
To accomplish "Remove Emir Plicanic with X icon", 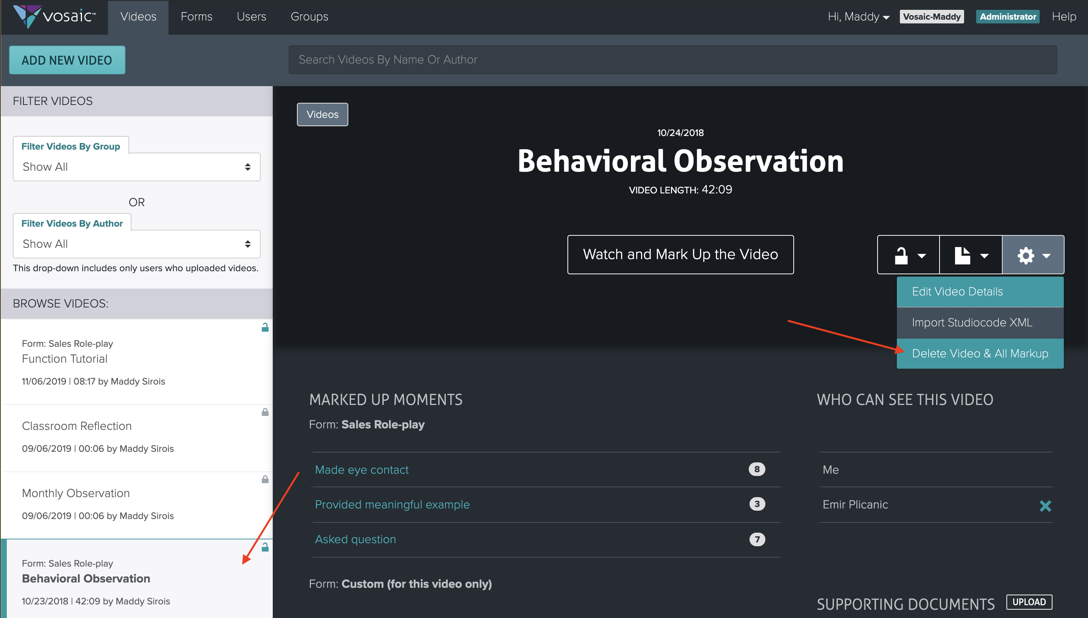I will pos(1045,505).
